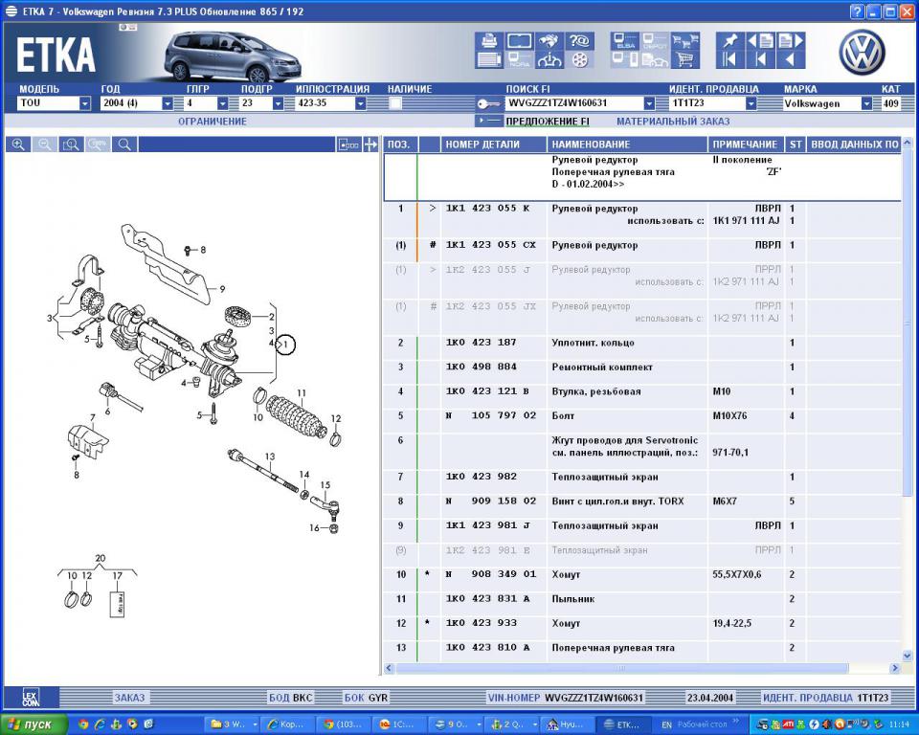Open the ПОИСК FI VIN dropdown
This screenshot has width=919, height=735.
(x=649, y=103)
